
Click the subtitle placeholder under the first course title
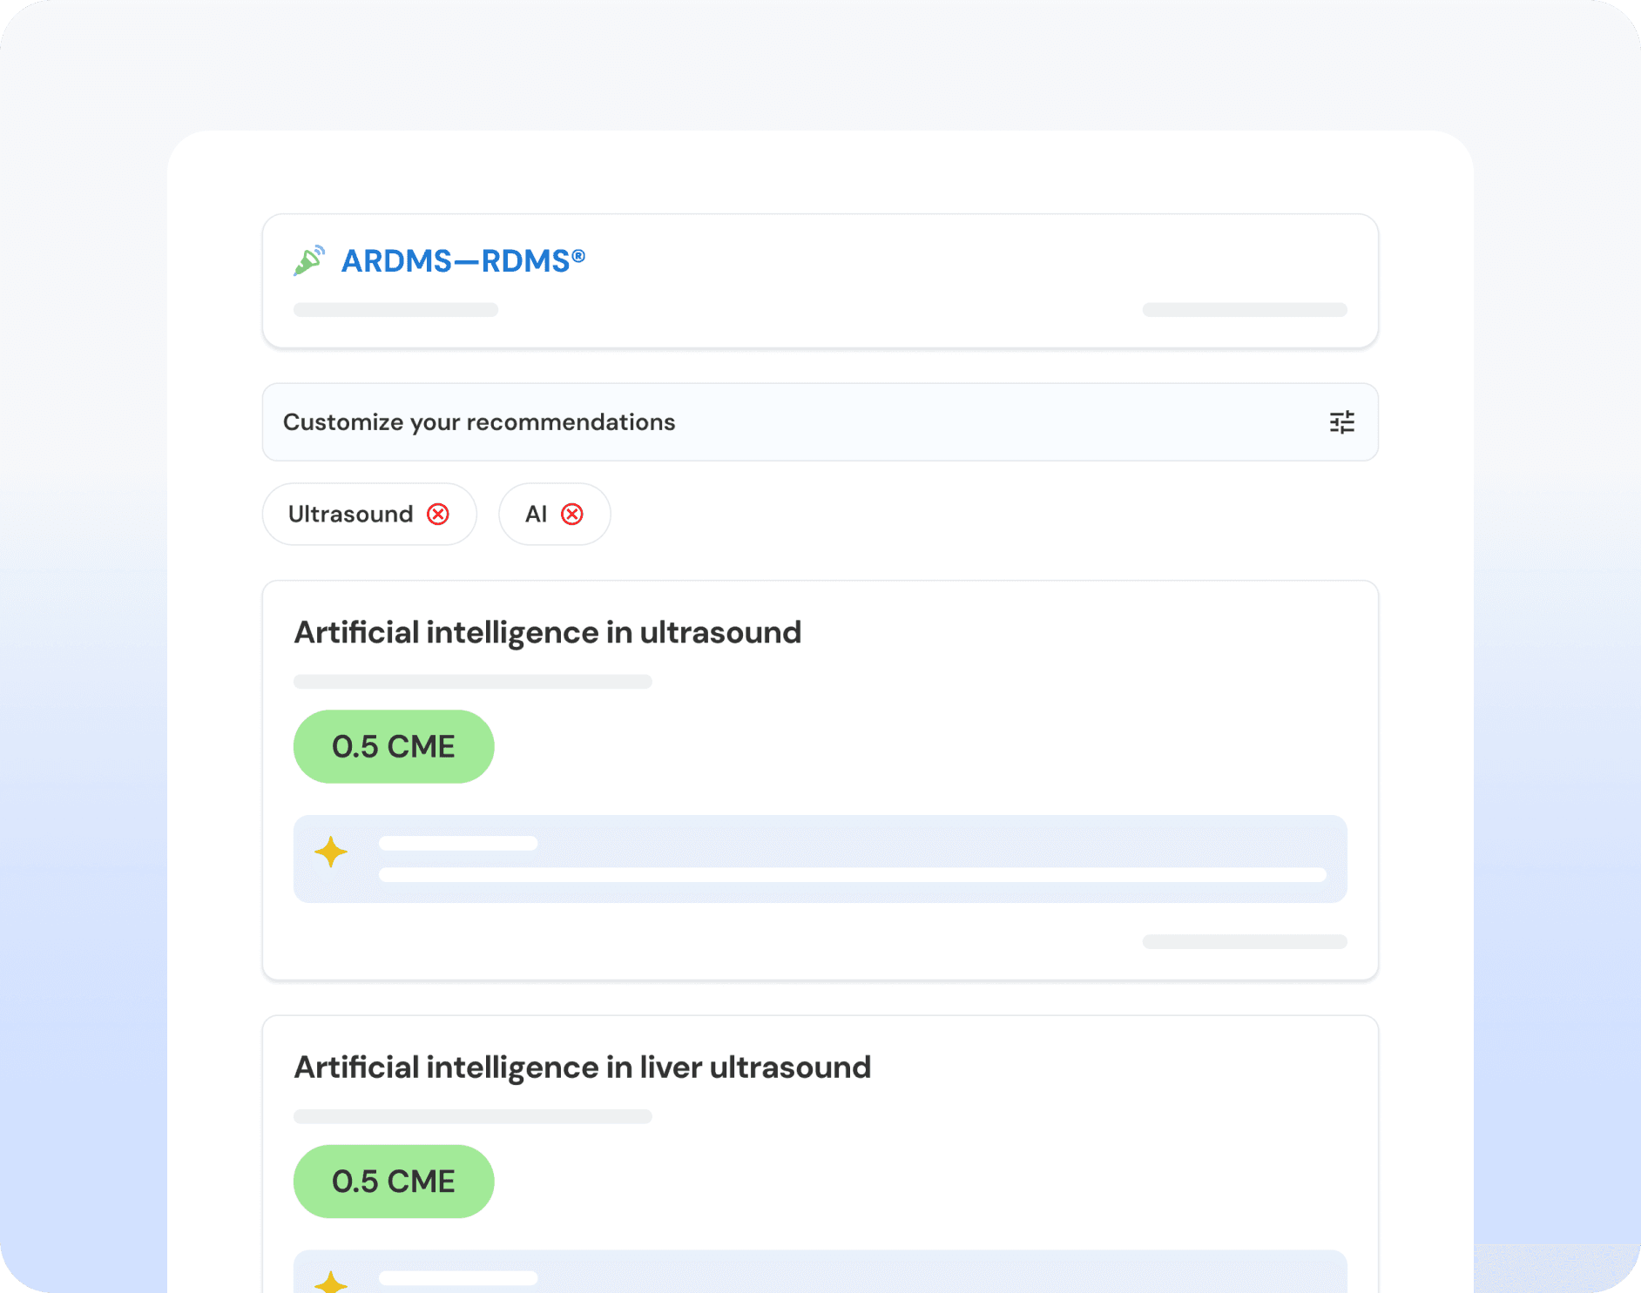(x=472, y=682)
